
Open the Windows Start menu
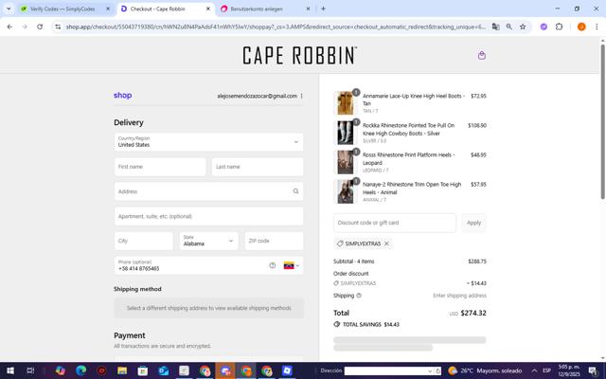(x=10, y=370)
